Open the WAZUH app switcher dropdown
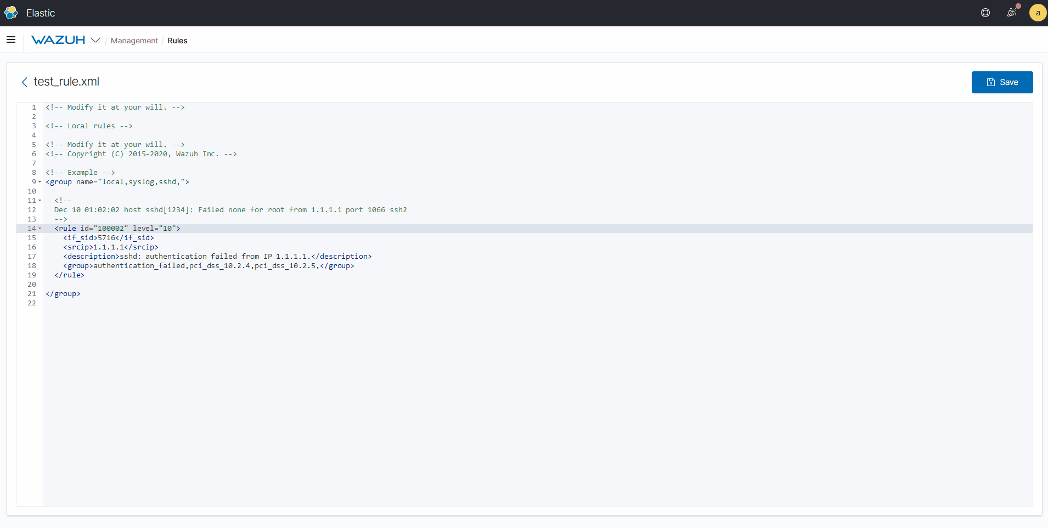This screenshot has height=528, width=1048. tap(95, 40)
